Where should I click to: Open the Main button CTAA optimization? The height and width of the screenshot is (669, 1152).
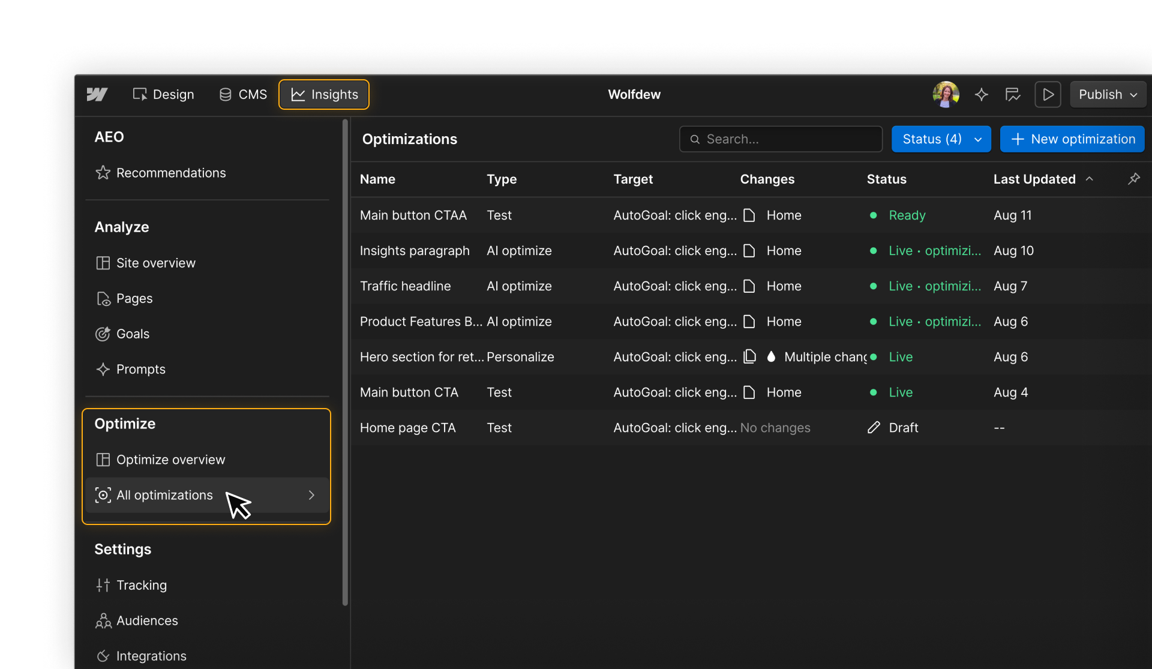coord(413,215)
